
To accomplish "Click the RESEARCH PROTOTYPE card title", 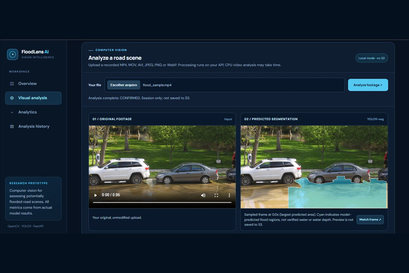I will click(x=28, y=183).
